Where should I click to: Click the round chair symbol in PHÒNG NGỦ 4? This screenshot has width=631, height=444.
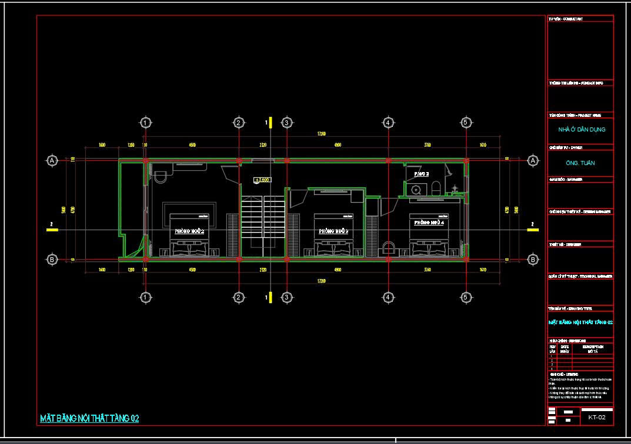(x=388, y=247)
